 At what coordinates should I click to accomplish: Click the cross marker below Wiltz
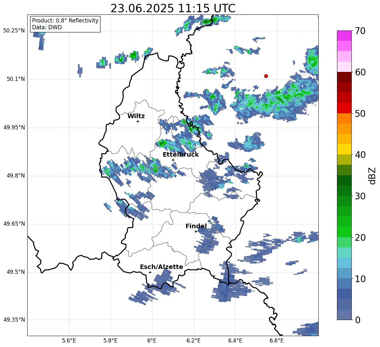138,121
